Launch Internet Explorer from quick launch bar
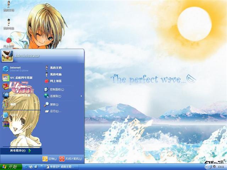Screen dimensions: 227x170 click(x=26, y=167)
